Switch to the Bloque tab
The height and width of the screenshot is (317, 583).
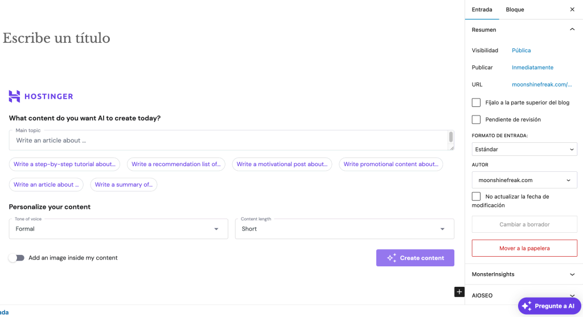tap(515, 10)
